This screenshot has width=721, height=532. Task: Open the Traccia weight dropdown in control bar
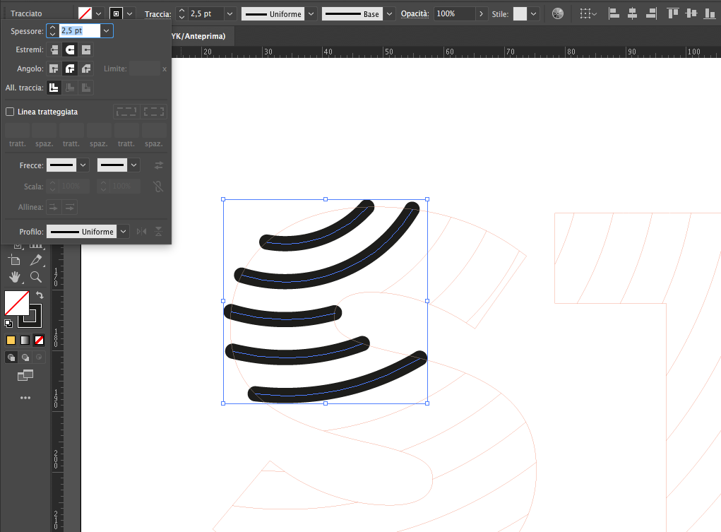click(x=230, y=14)
